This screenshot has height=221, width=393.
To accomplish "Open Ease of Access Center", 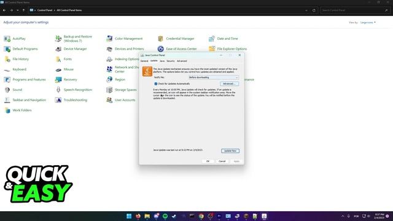I will (x=177, y=49).
